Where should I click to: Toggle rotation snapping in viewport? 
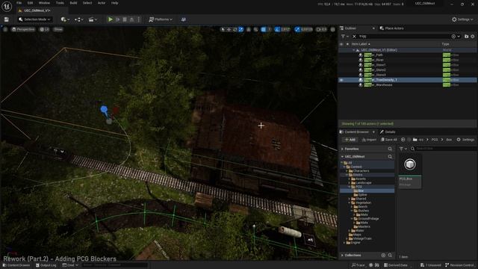pos(277,29)
